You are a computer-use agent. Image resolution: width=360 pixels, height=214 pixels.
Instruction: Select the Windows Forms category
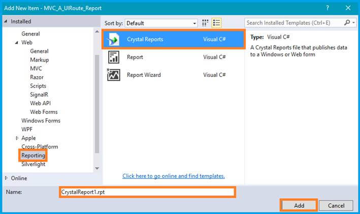(x=41, y=120)
